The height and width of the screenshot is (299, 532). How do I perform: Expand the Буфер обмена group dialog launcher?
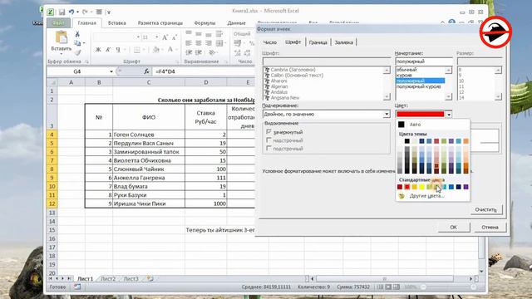(x=86, y=61)
